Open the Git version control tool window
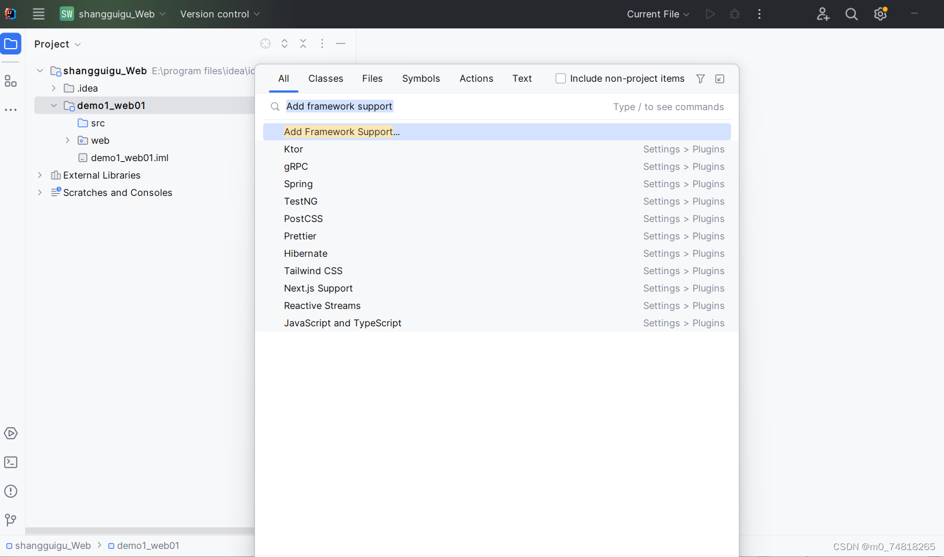The image size is (944, 557). [10, 520]
